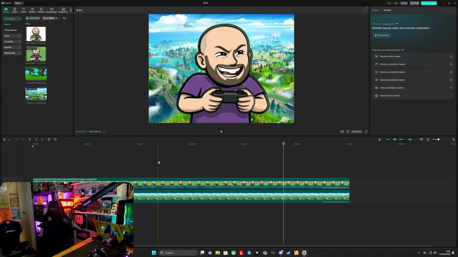Expand the Jouw section
Screen dimensions: 458x257
12,36
